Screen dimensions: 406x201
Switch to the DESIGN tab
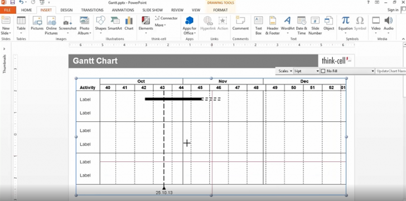coord(66,10)
